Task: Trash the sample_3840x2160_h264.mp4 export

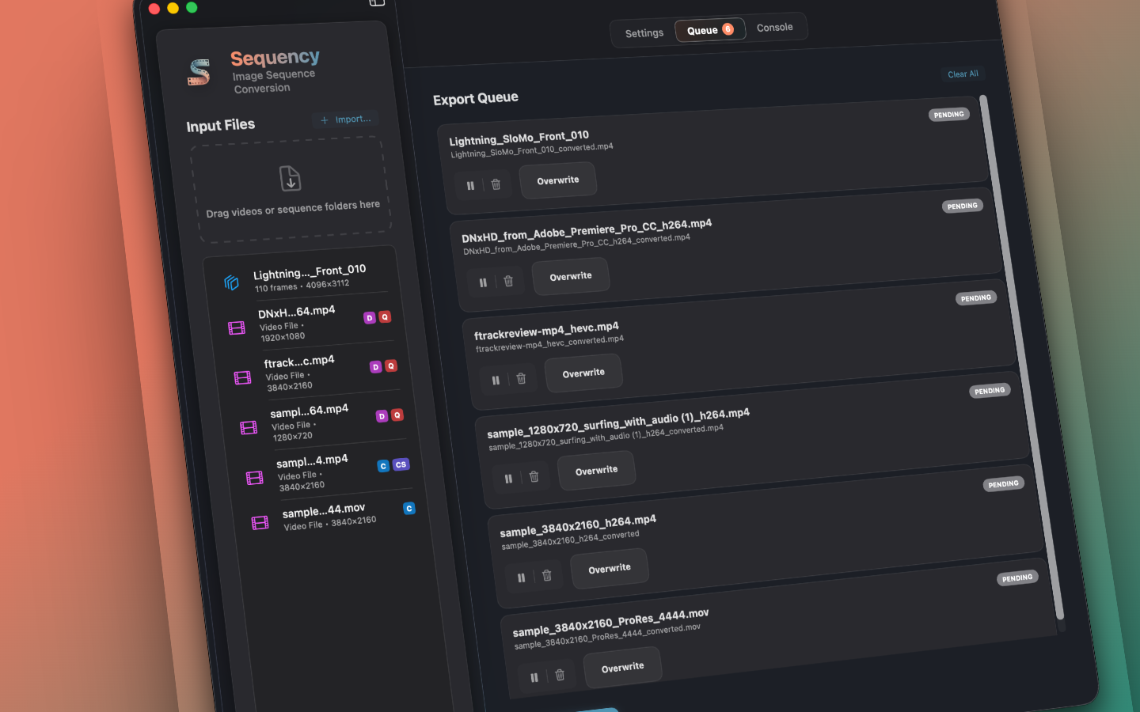Action: [x=546, y=575]
